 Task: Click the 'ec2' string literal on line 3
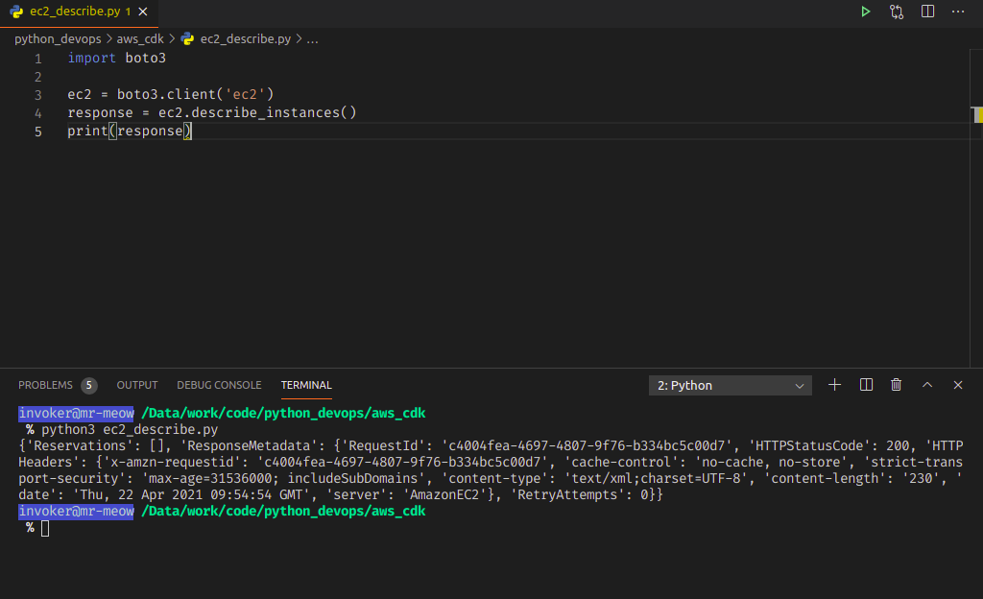coord(245,94)
